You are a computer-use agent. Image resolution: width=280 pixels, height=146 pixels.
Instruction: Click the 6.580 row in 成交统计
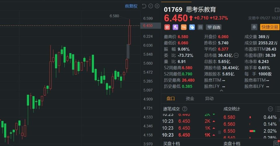[x=250, y=117]
